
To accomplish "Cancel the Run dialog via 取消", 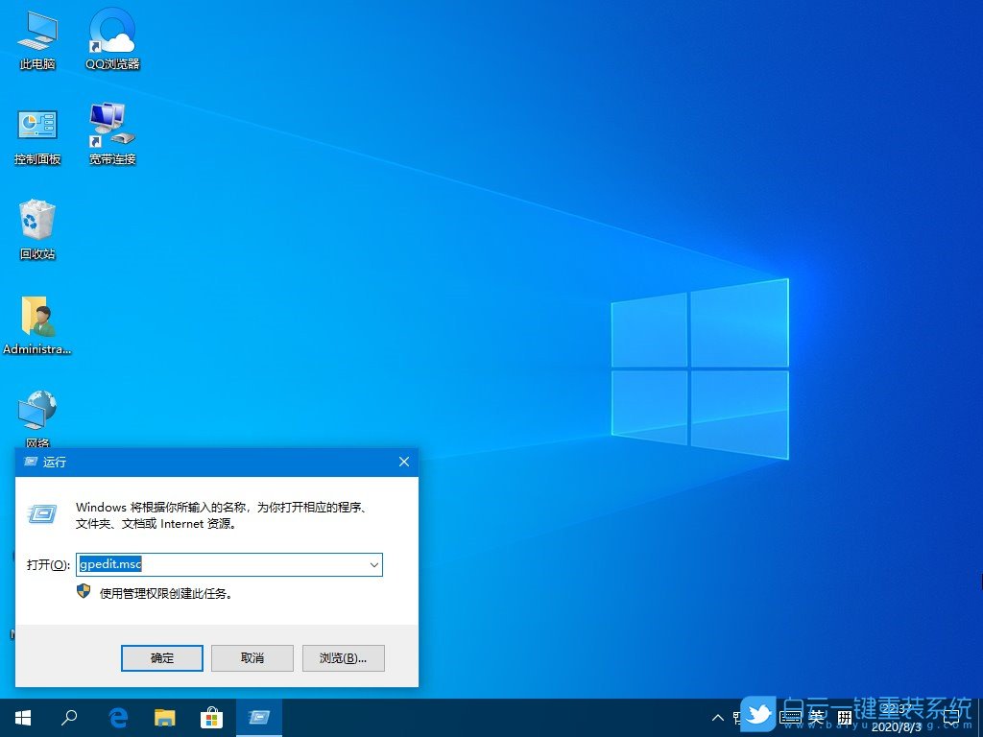I will [x=252, y=658].
